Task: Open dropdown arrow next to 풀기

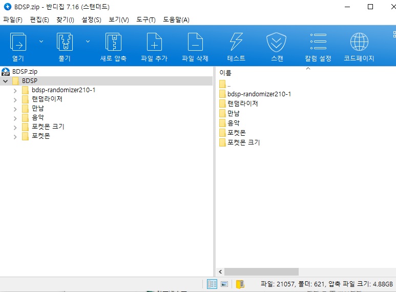Action: point(88,41)
